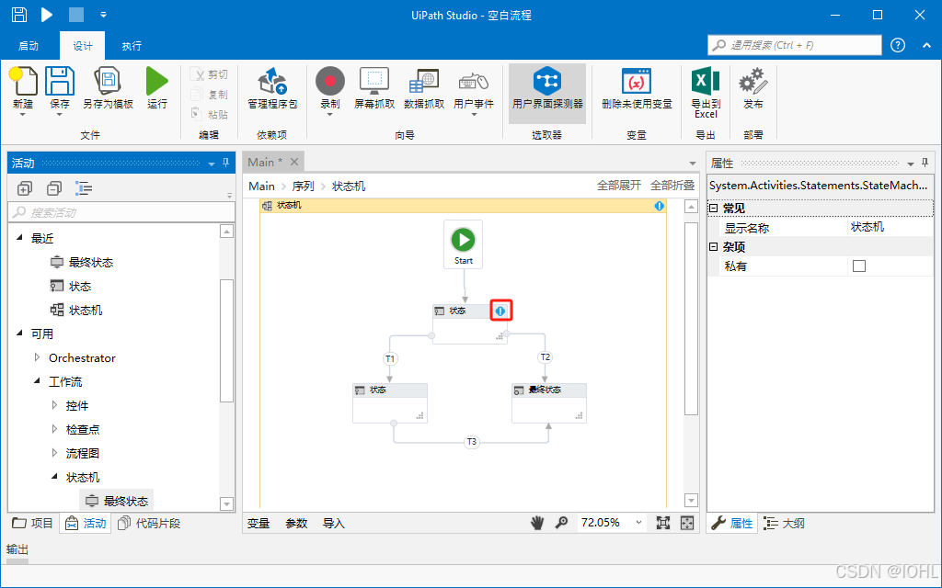Switch to the 设计 ribbon tab
This screenshot has height=588, width=942.
pyautogui.click(x=82, y=46)
